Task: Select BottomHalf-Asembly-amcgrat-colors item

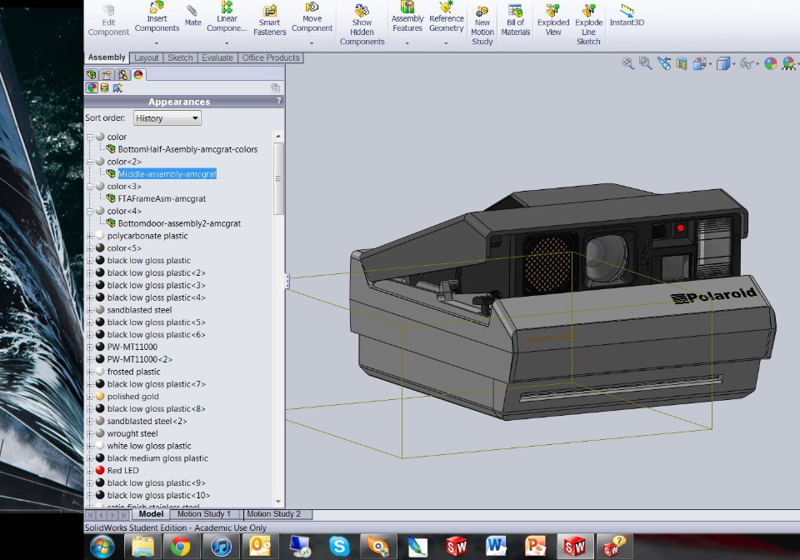Action: (187, 149)
